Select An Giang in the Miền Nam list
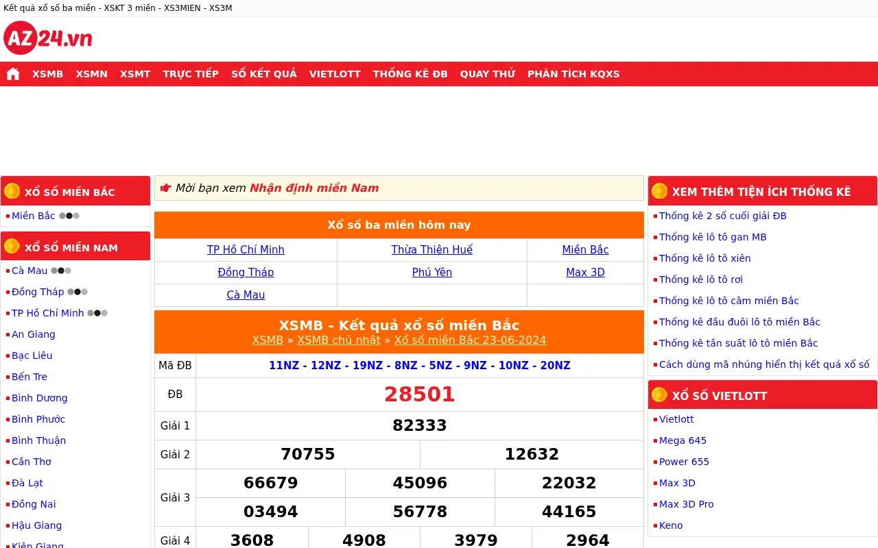The image size is (878, 548). point(34,334)
